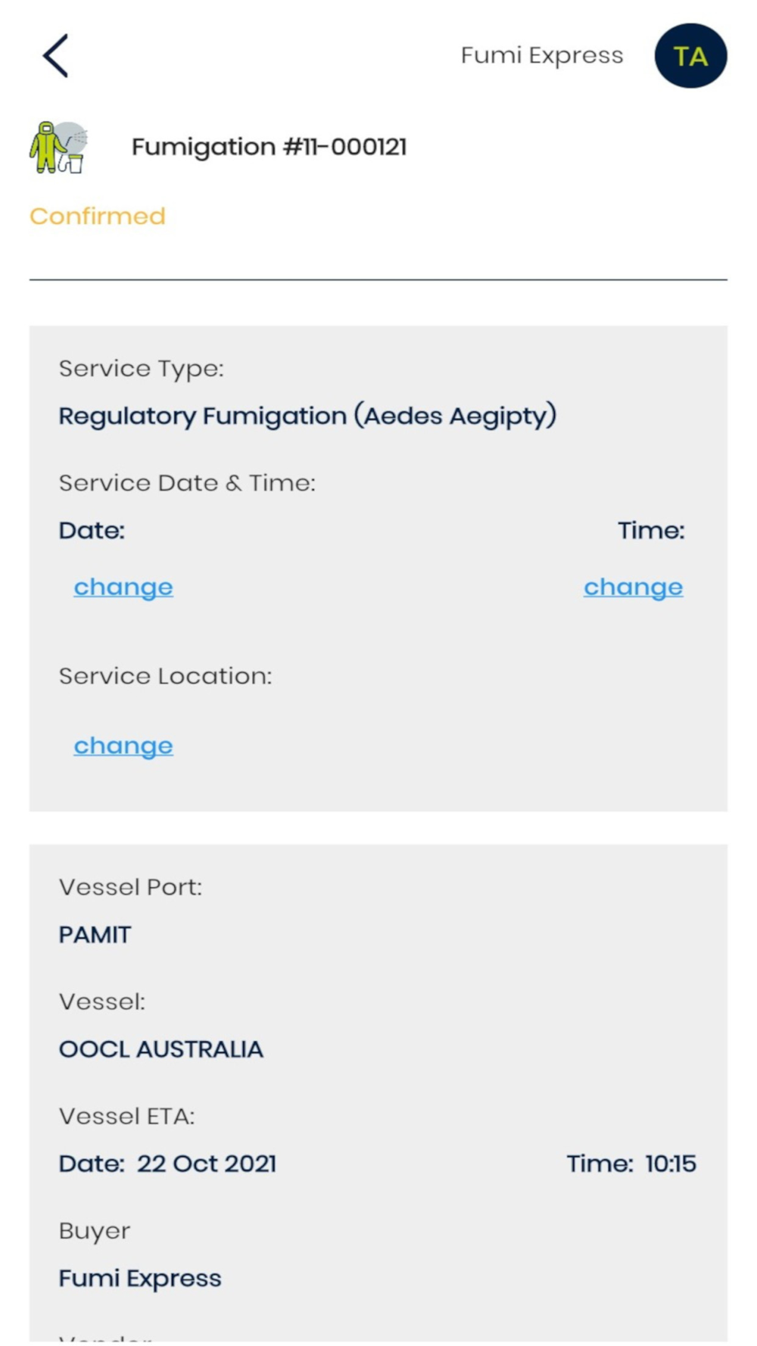Tap the Service Date & Time label
The width and height of the screenshot is (757, 1346).
point(187,483)
